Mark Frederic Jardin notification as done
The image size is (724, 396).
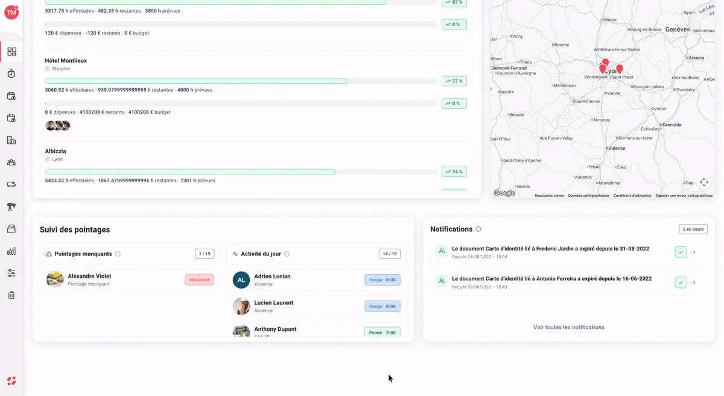point(681,252)
